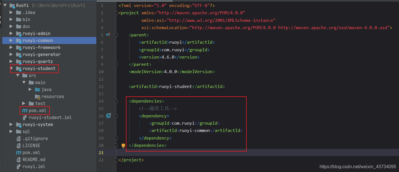The width and height of the screenshot is (399, 172).
Task: Fold the dependency block on line 16
Action: [116, 115]
